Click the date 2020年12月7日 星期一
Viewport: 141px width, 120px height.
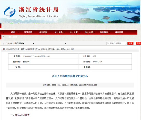coord(15,43)
